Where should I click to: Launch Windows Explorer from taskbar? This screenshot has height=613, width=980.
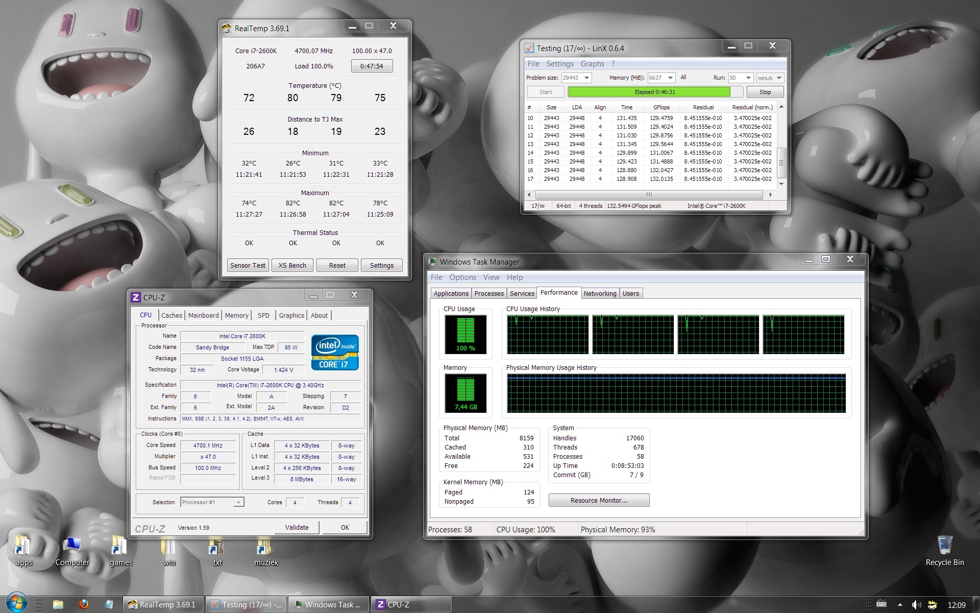click(x=58, y=605)
